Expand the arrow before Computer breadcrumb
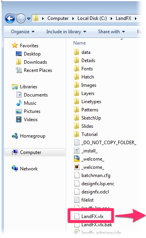This screenshot has width=146, height=238. (x=43, y=18)
